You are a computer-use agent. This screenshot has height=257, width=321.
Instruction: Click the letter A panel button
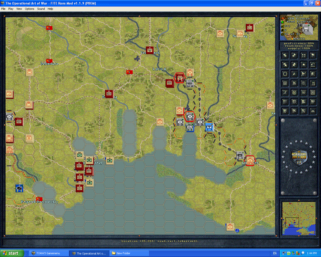[x=294, y=74]
